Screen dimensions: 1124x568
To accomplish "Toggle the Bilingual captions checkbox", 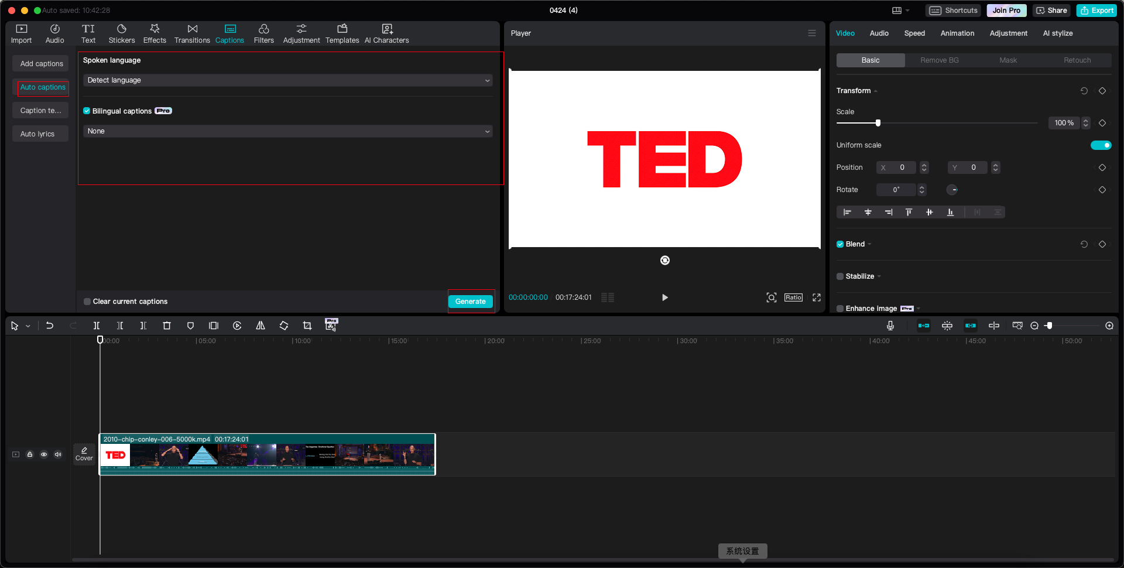I will coord(87,111).
